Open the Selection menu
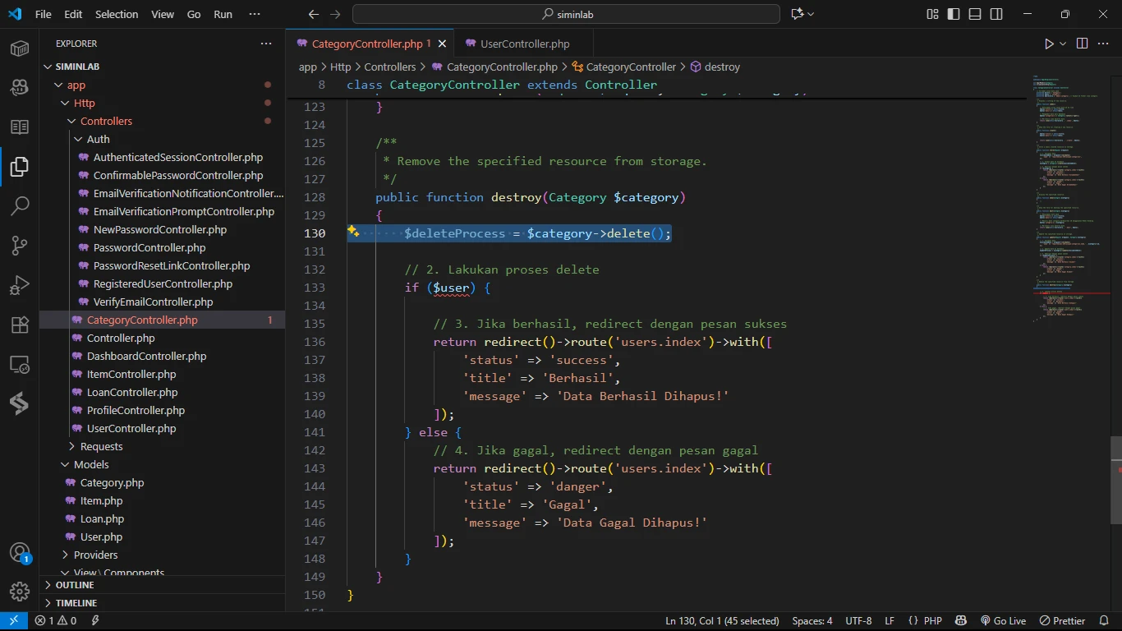The width and height of the screenshot is (1122, 631). [117, 14]
